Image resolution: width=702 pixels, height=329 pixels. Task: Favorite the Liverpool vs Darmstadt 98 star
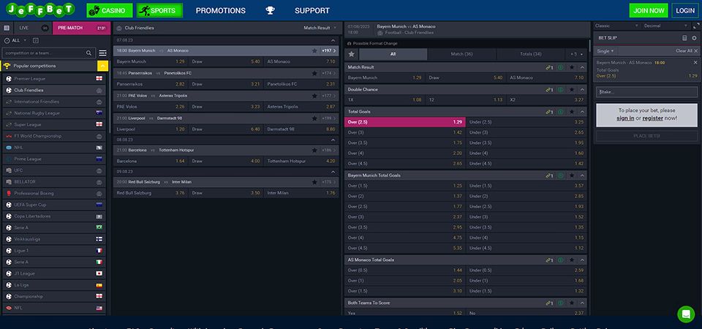click(x=314, y=118)
